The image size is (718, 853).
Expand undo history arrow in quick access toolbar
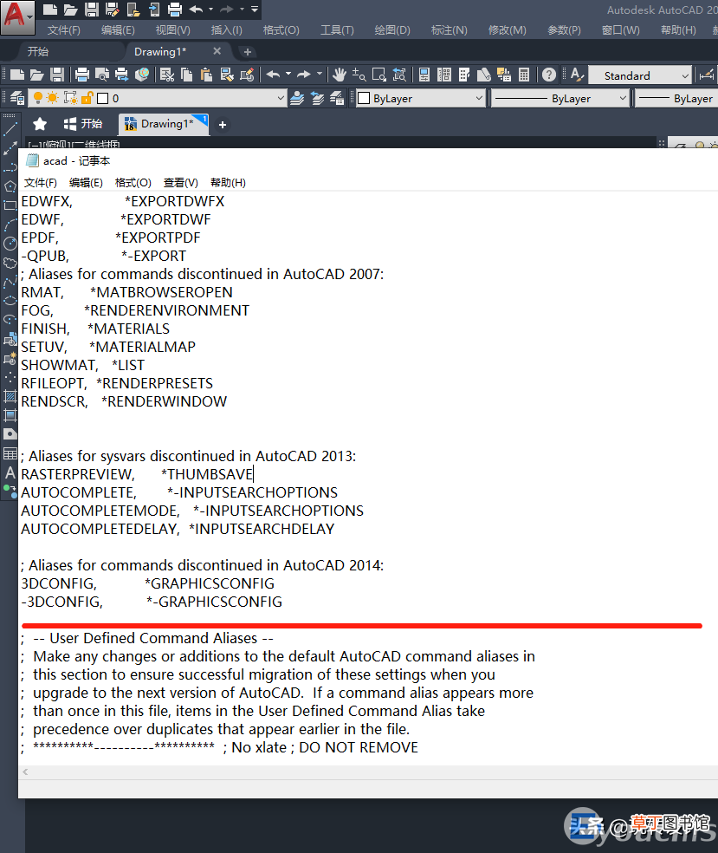pyautogui.click(x=210, y=10)
